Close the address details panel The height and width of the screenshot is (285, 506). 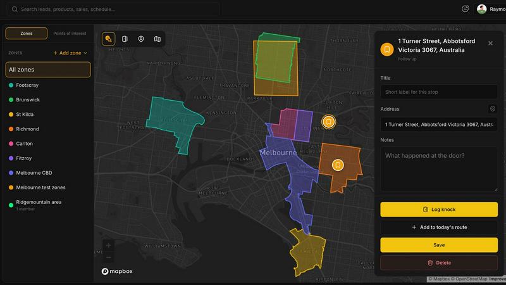490,43
